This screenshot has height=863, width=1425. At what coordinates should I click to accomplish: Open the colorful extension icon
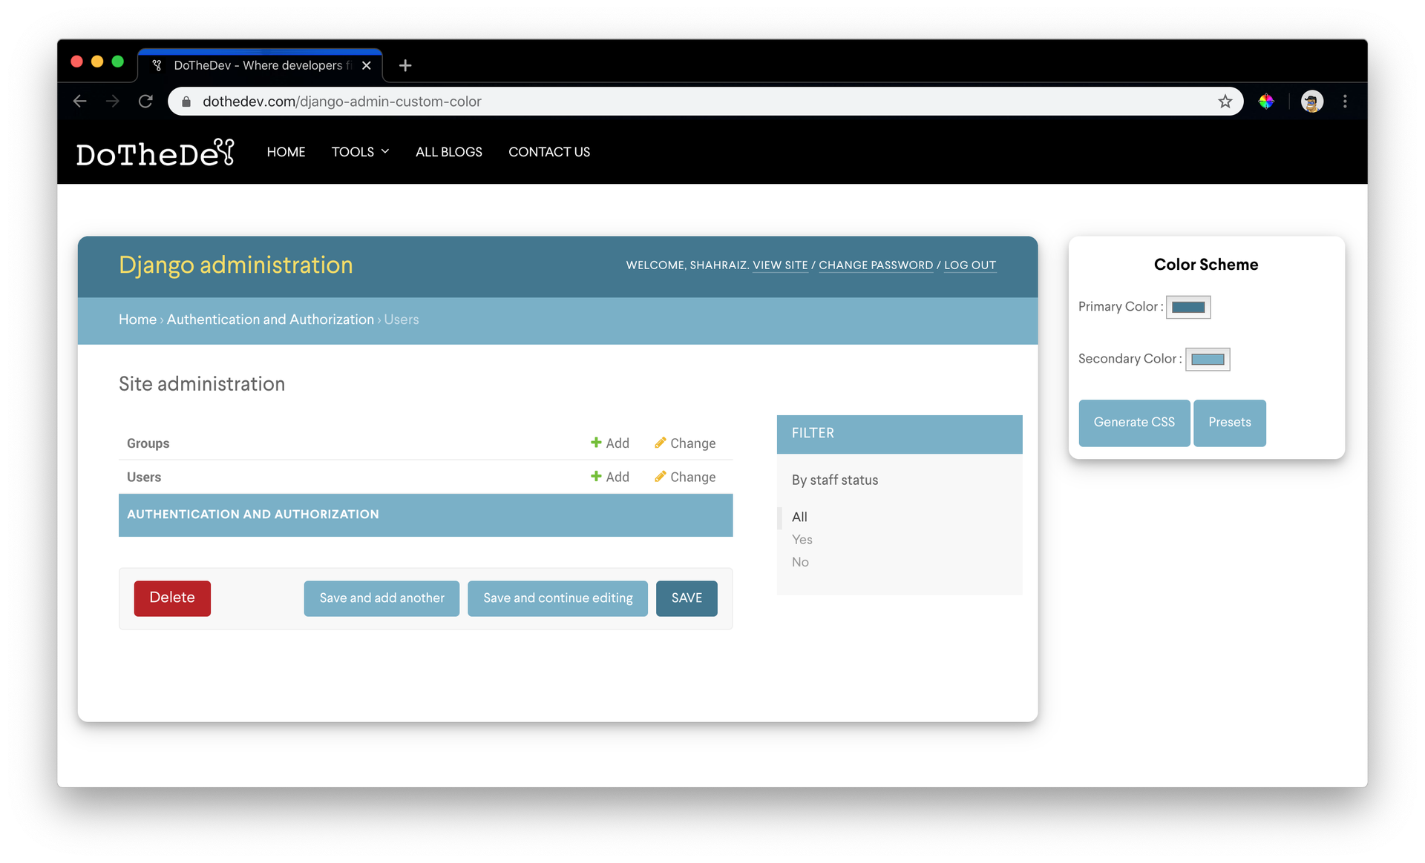point(1266,102)
